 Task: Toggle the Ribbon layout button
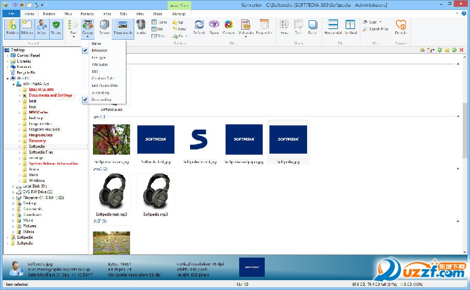[27, 29]
